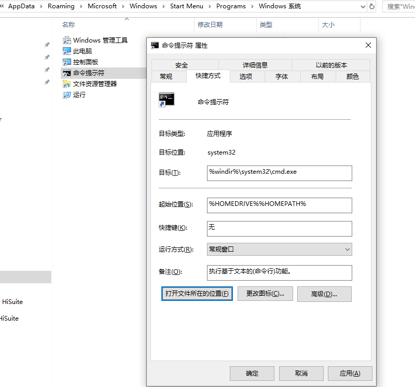Navigate to Roaming in address bar
Viewport: 415px width, 387px height.
pos(61,6)
